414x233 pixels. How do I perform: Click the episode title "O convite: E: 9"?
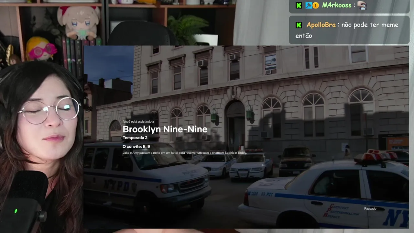[x=136, y=147]
